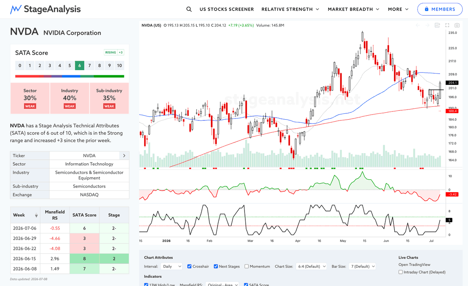This screenshot has width=468, height=286.
Task: Click the SATA score color gradient bar
Action: pyautogui.click(x=69, y=76)
